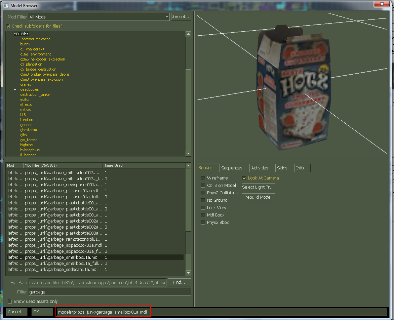The height and width of the screenshot is (320, 394).
Task: Select the c5_bridge_destruction folder
Action: (x=38, y=69)
